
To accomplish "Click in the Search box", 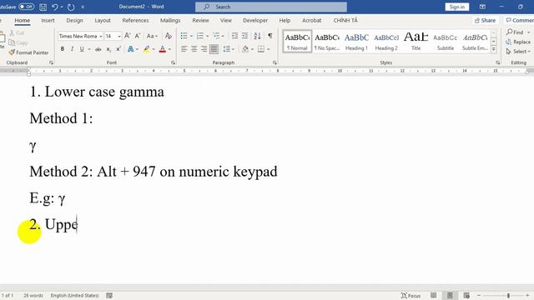I will coord(271,7).
